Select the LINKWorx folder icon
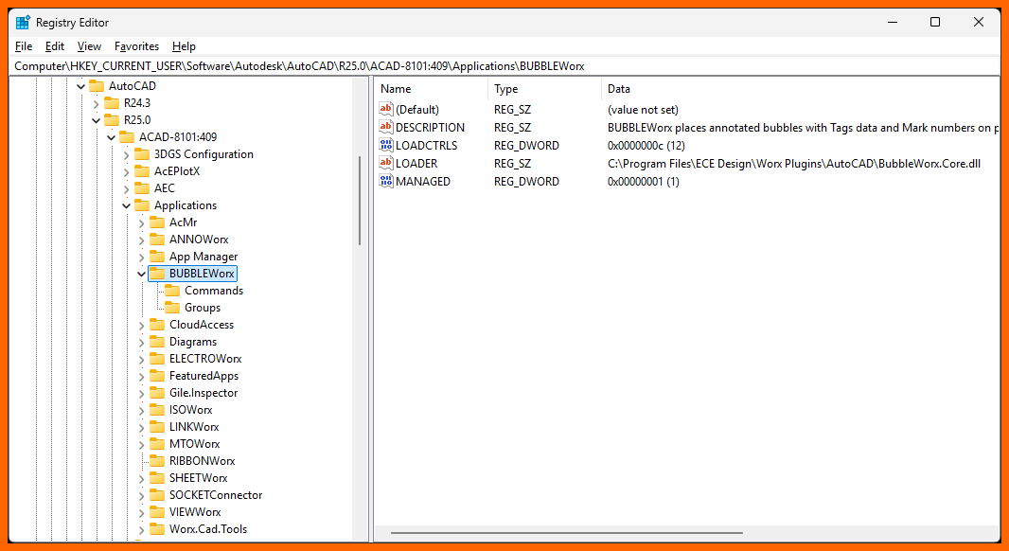This screenshot has height=551, width=1009. (x=157, y=427)
